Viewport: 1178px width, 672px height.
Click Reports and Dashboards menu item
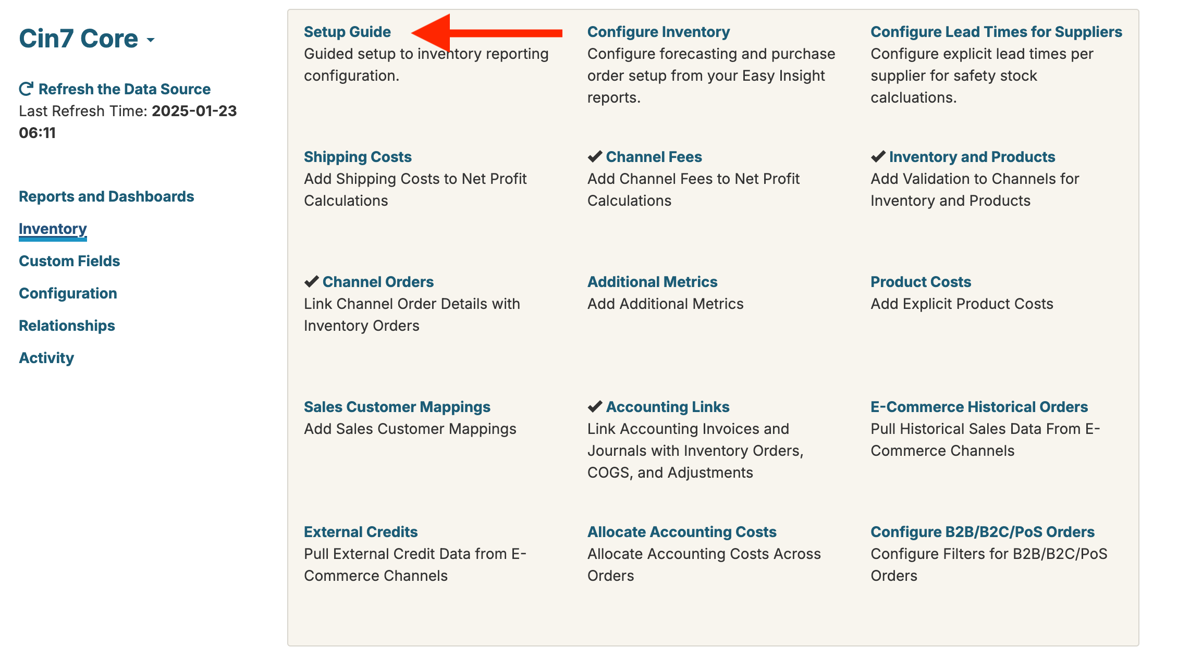coord(106,196)
